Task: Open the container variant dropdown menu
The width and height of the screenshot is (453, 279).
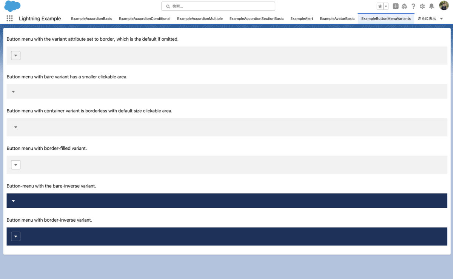Action: coord(15,127)
